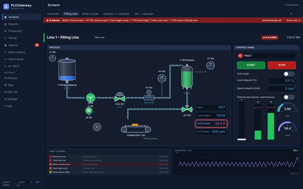303x189 pixels.
Task: Select the Motor Overcurrent alarm row
Action: 109,164
